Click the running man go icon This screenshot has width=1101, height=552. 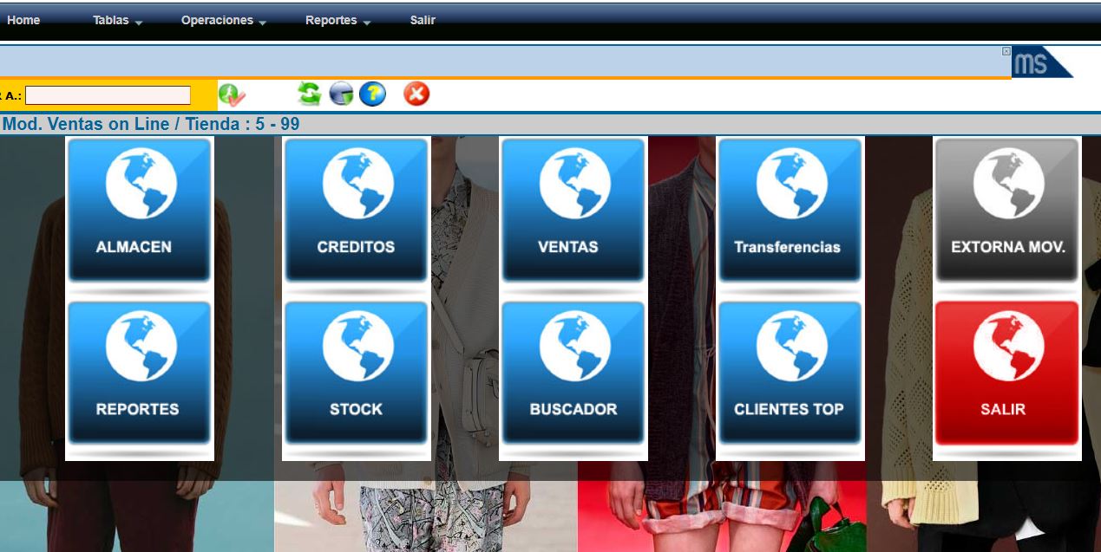(x=232, y=94)
